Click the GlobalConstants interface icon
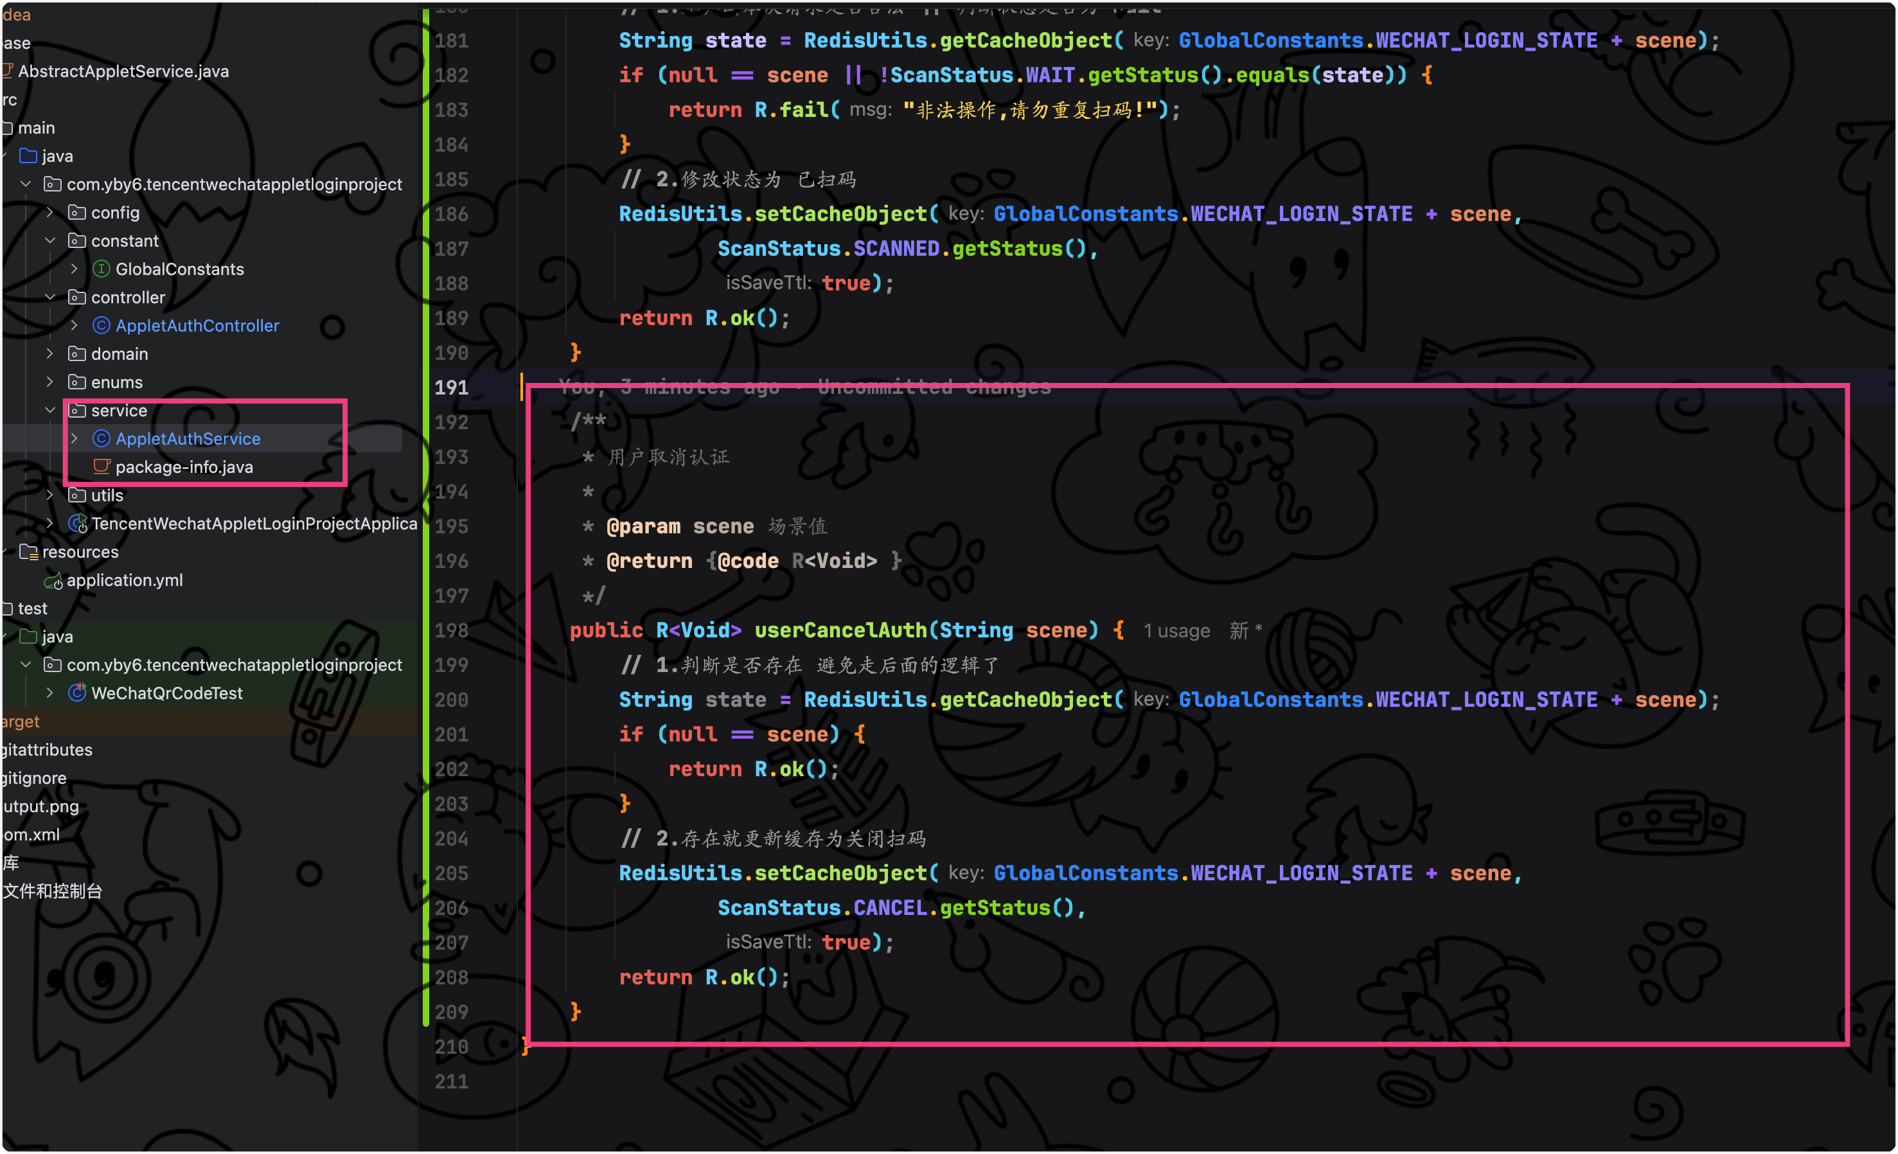The width and height of the screenshot is (1898, 1154). tap(101, 269)
